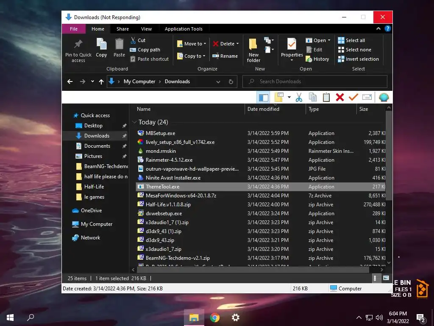
Task: Go up one folder level
Action: coord(101,81)
